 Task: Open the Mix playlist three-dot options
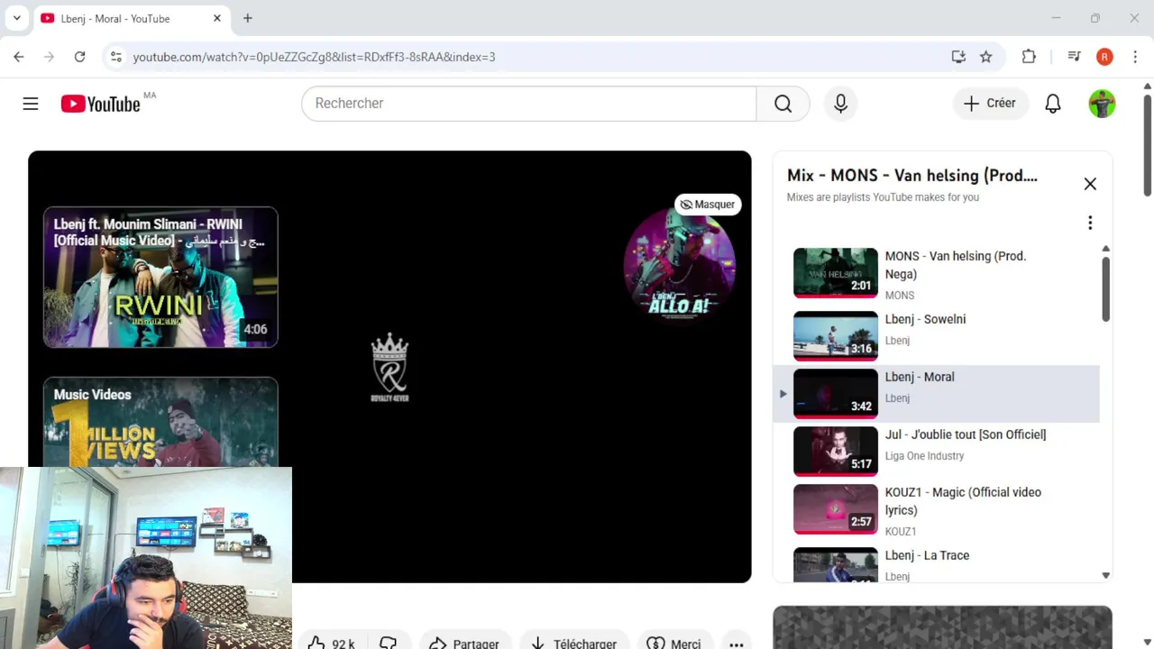tap(1090, 223)
